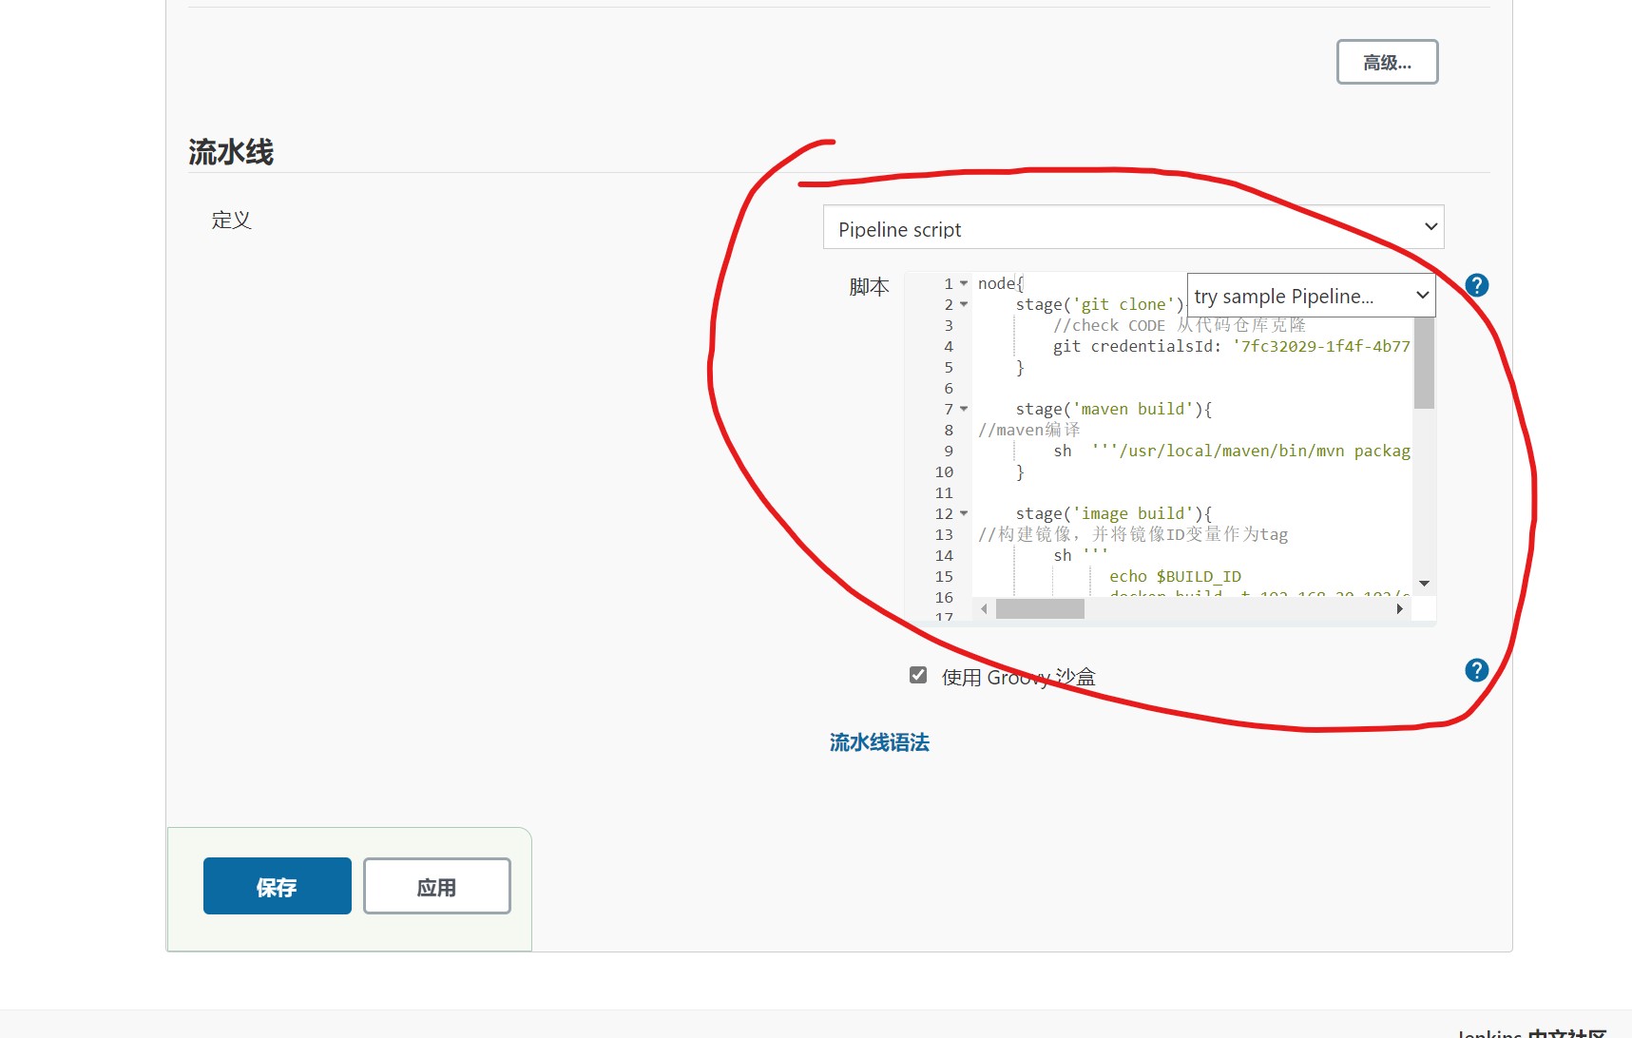Click the 应用 button

click(436, 887)
